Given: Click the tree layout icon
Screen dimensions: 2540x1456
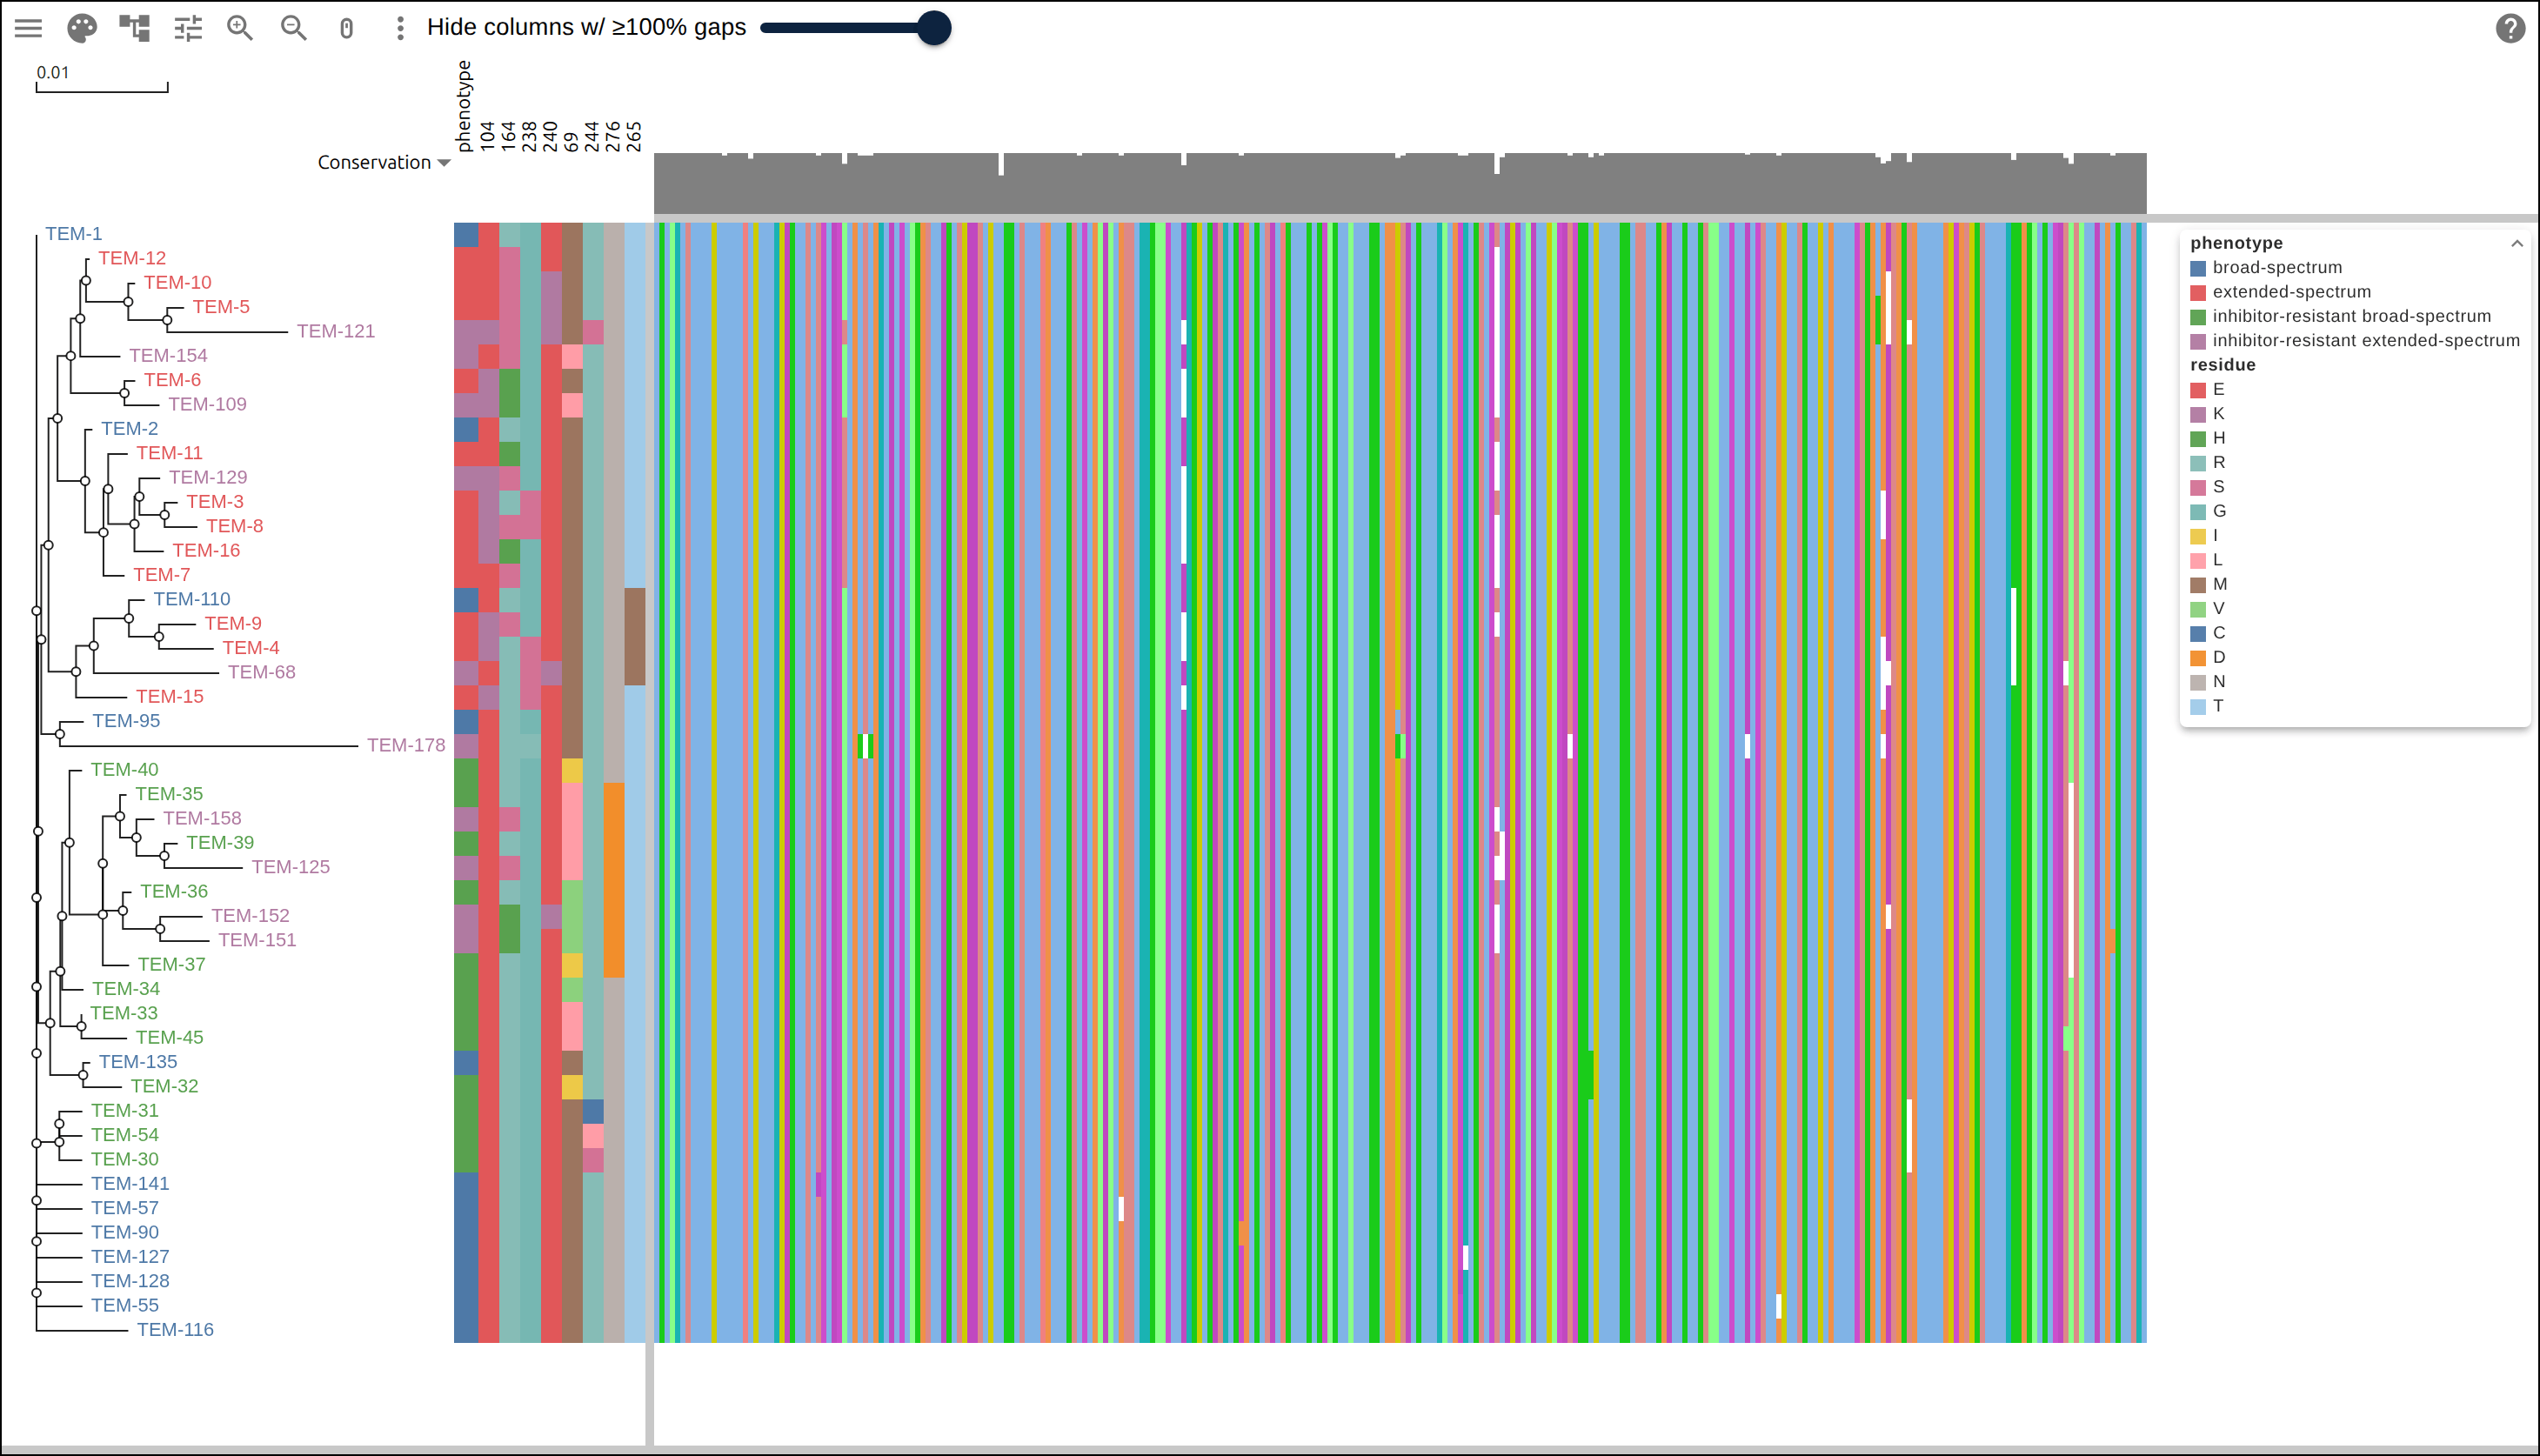Looking at the screenshot, I should point(134,28).
